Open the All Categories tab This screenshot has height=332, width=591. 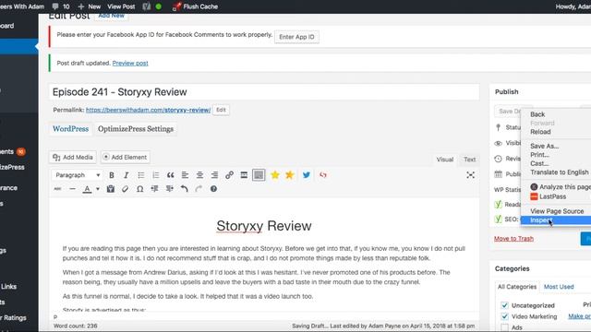pos(517,287)
